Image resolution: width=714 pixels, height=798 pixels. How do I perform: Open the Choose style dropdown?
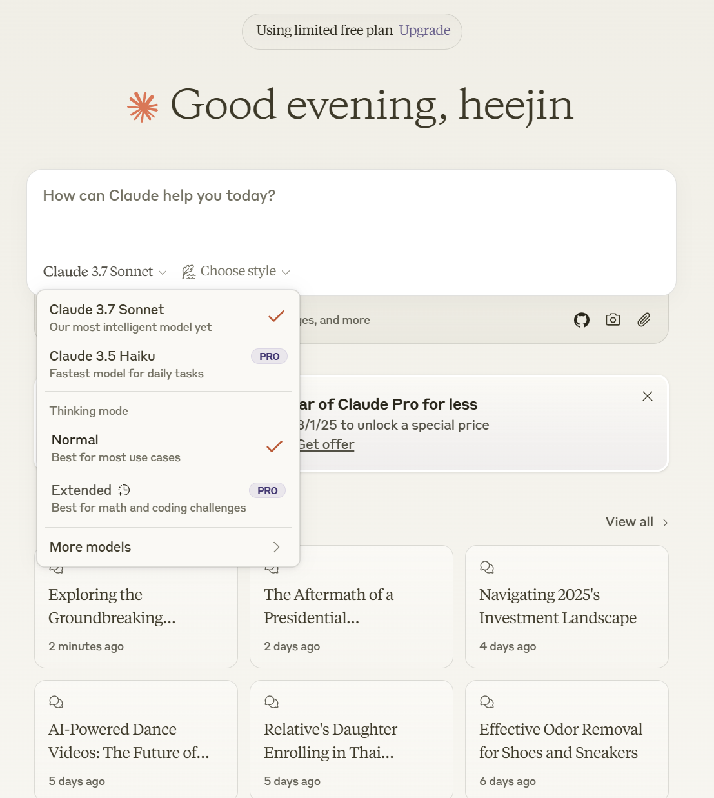pos(236,272)
